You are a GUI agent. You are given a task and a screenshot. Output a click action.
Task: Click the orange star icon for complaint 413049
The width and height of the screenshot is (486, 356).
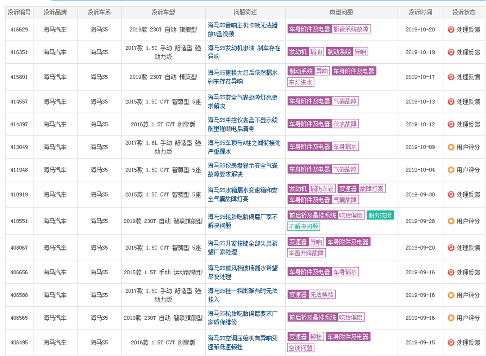point(451,147)
